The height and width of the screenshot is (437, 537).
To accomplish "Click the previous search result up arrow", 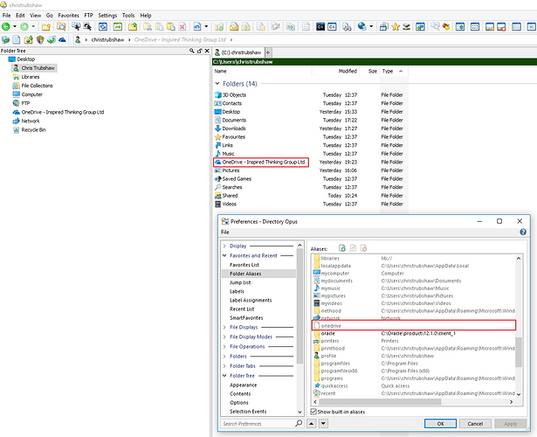I will click(x=312, y=424).
